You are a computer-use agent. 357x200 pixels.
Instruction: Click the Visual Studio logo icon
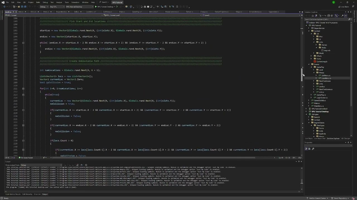[3, 2]
